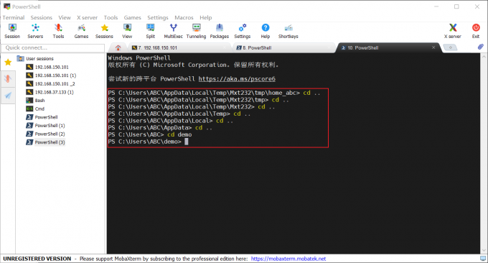The image size is (488, 263).
Task: Open the Terminal menu
Action: point(14,17)
